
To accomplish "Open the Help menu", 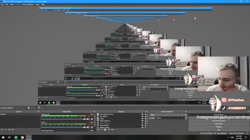I will click(x=43, y=4).
